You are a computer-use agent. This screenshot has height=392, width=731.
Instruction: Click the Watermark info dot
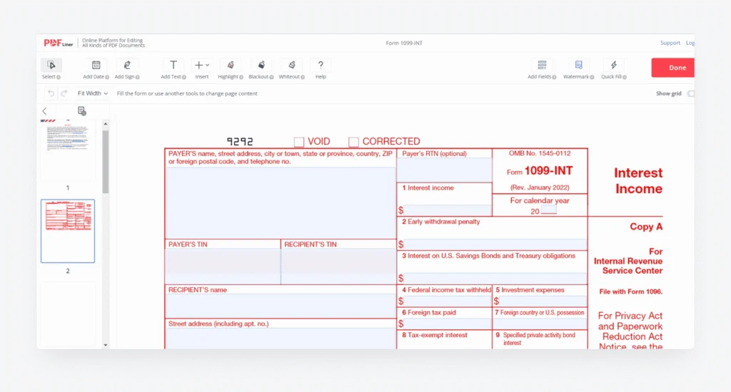[592, 77]
